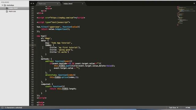The height and width of the screenshot is (110, 196).
Task: Click the '#app' el string
Action: click(47, 38)
